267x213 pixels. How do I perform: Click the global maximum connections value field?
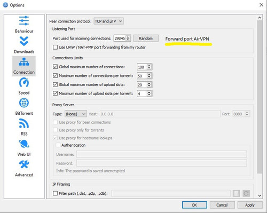(142, 67)
